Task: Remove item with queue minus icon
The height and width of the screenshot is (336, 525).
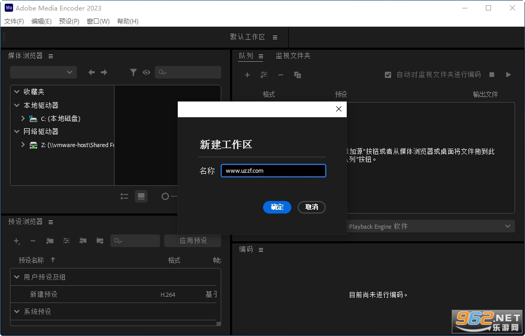Action: coord(281,75)
